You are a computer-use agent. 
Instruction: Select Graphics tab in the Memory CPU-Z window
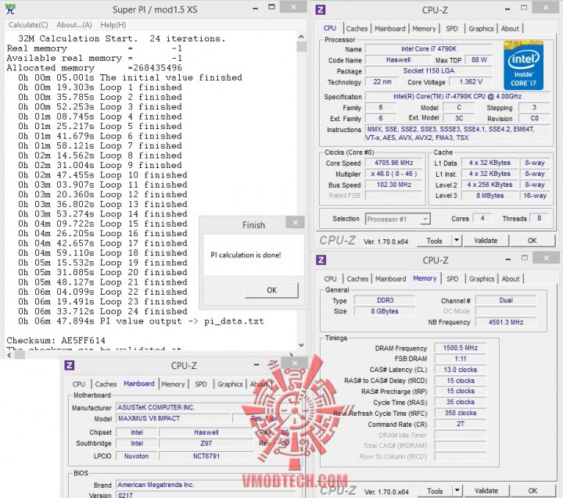[482, 278]
